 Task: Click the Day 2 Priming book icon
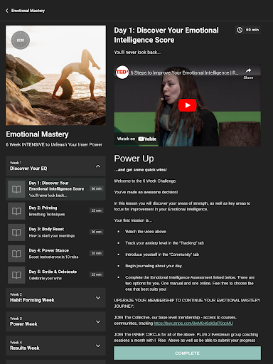(16, 211)
